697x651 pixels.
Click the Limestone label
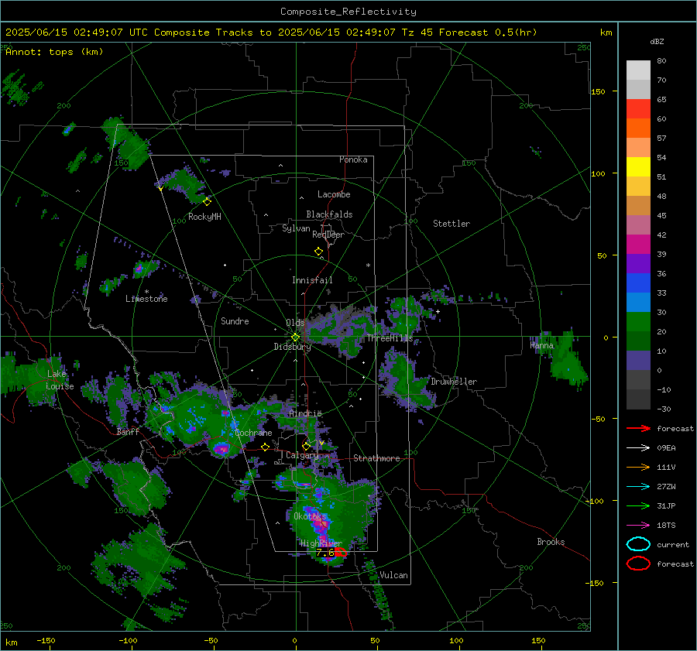146,299
